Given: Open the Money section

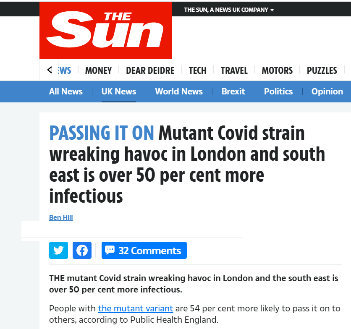Looking at the screenshot, I should (x=98, y=70).
